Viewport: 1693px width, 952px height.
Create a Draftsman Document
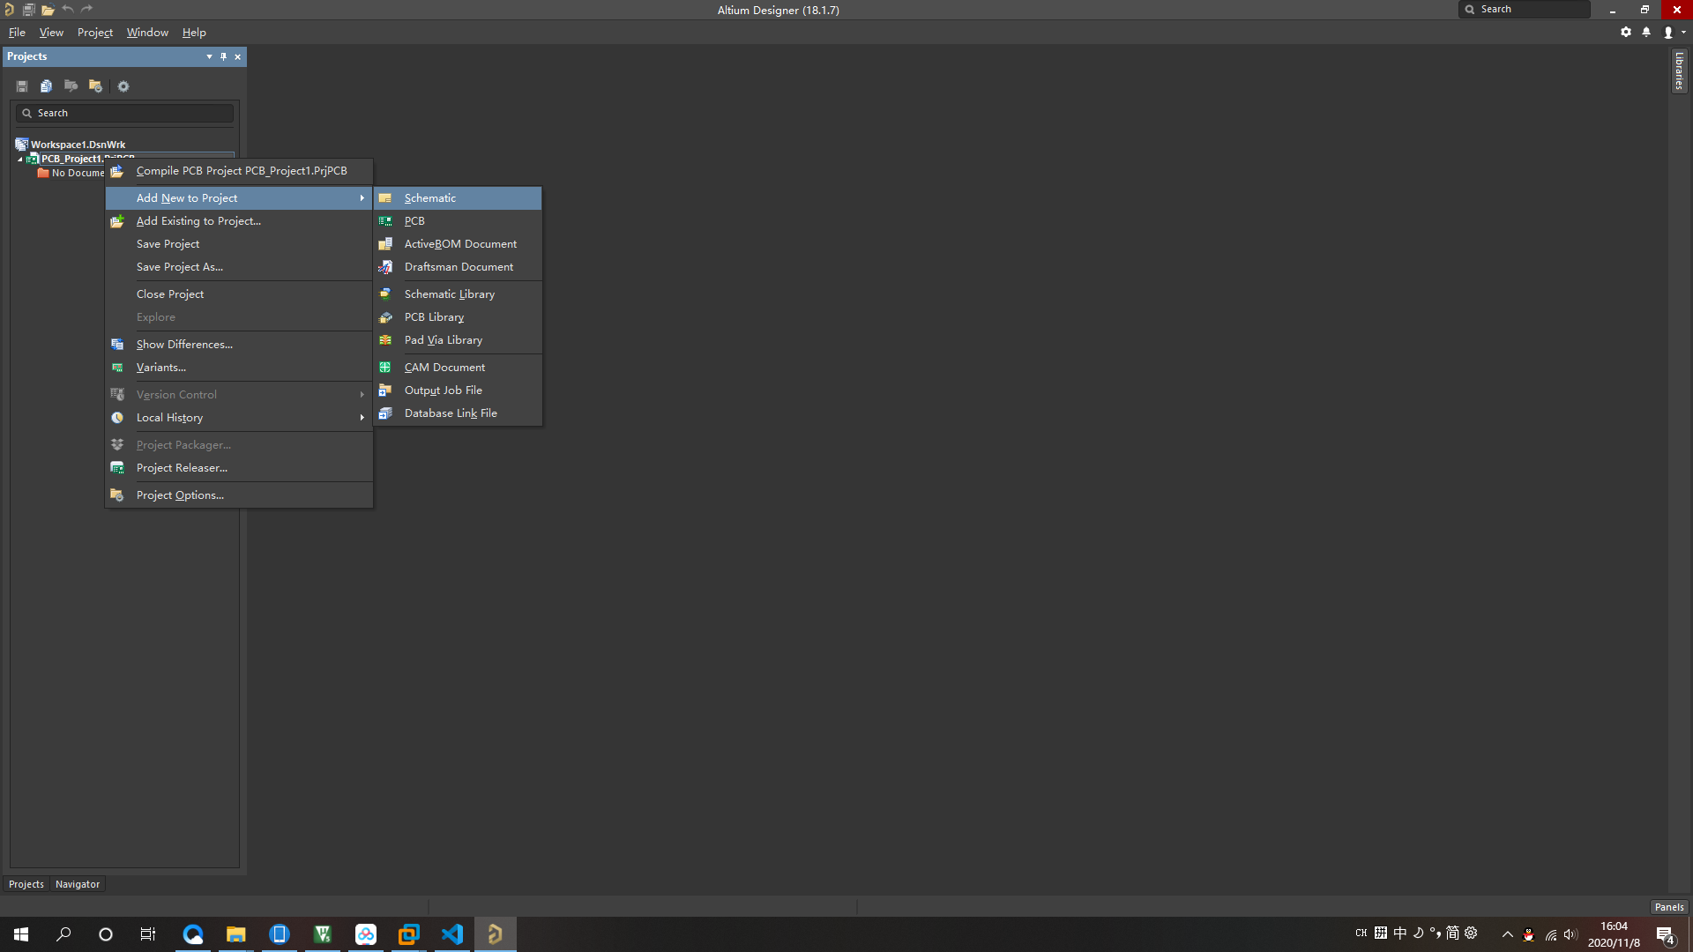[x=459, y=267]
